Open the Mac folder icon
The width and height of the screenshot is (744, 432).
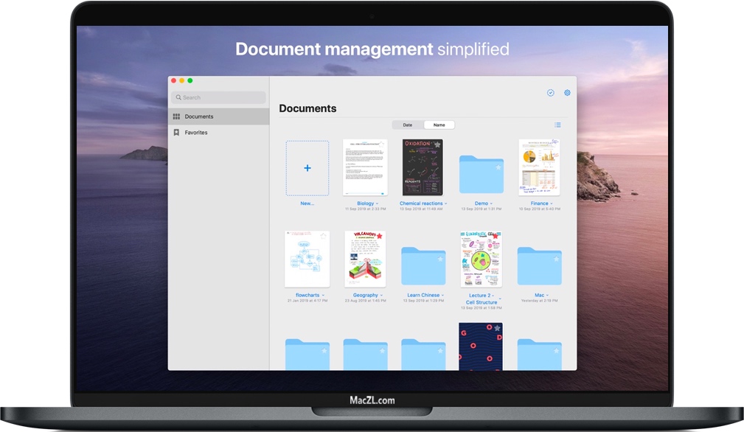pos(540,266)
